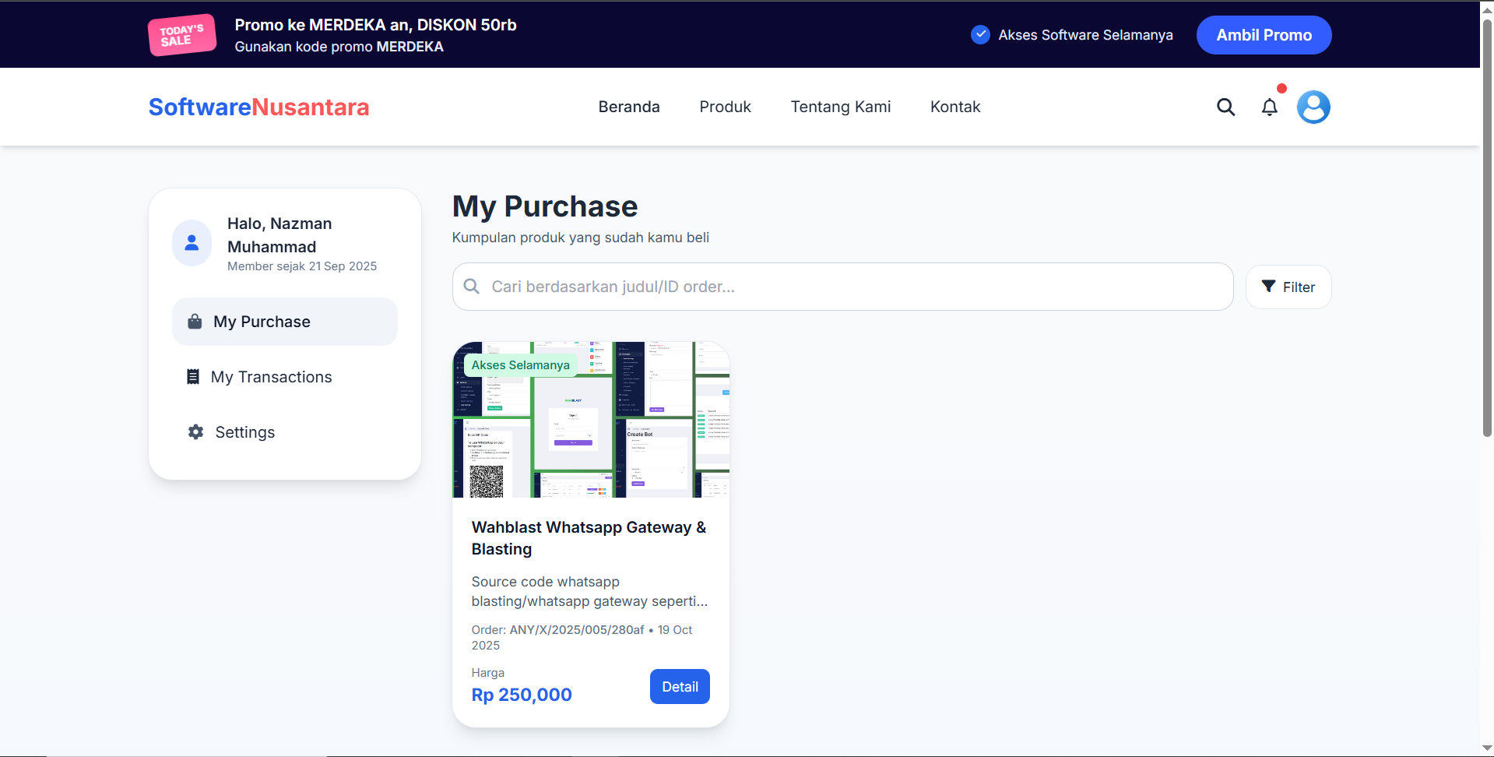This screenshot has width=1494, height=757.
Task: Open the Kontak page
Action: [954, 107]
